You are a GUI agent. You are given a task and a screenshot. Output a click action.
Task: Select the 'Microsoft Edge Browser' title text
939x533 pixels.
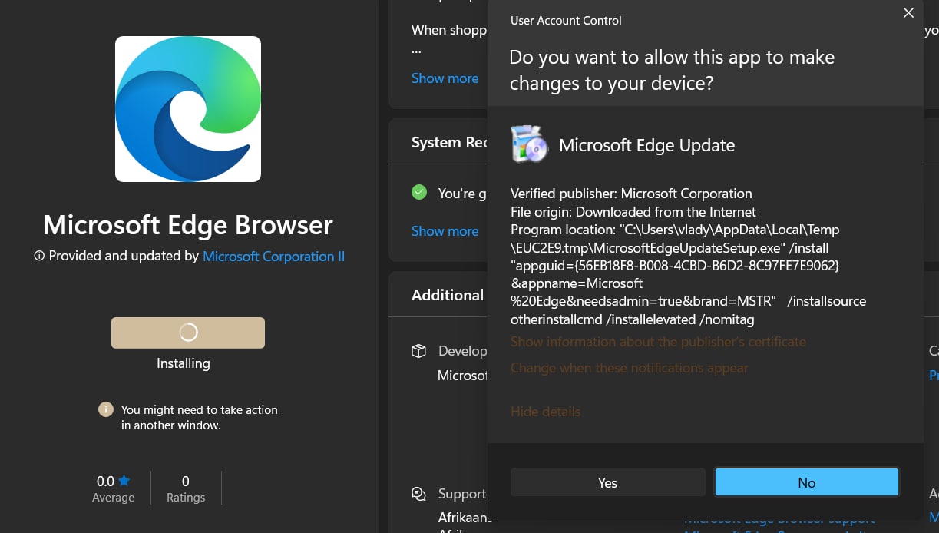tap(188, 225)
